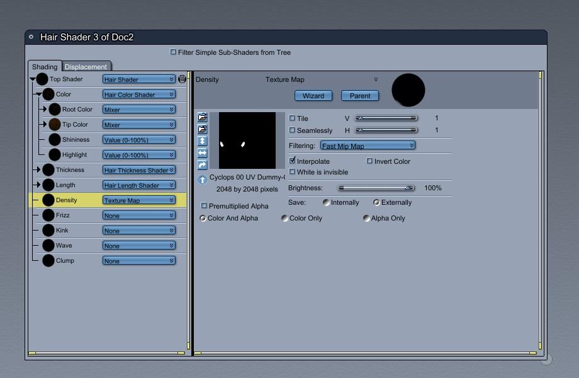This screenshot has width=579, height=378.
Task: Open the Frizz None dropdown
Action: tap(139, 215)
